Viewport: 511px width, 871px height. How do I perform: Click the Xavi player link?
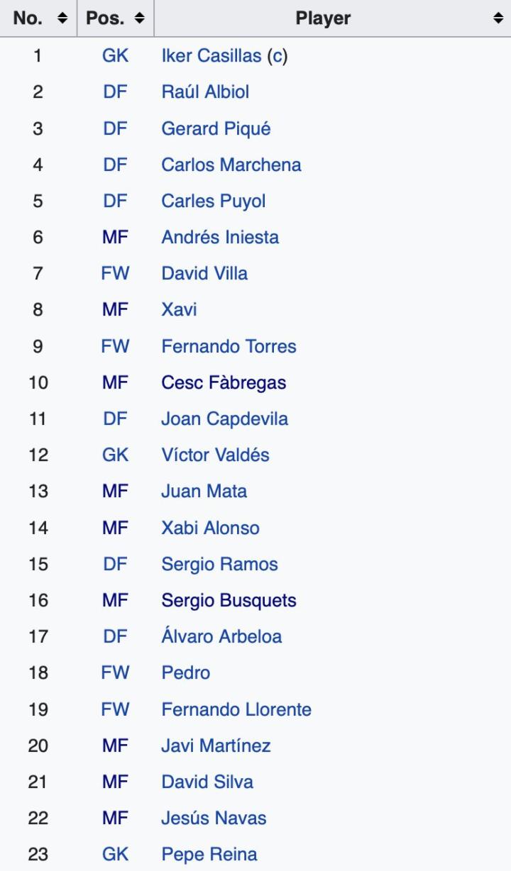click(x=179, y=310)
